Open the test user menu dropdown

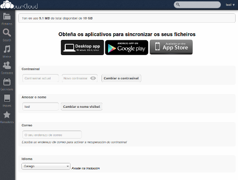click(x=230, y=5)
